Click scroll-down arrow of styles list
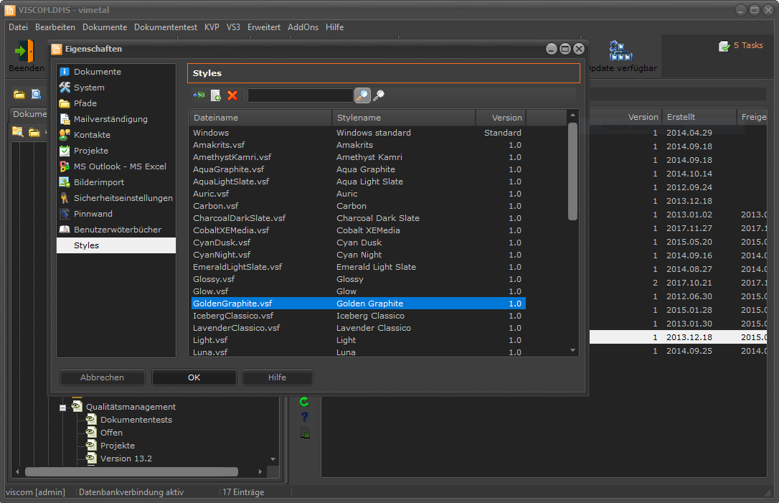 click(573, 350)
